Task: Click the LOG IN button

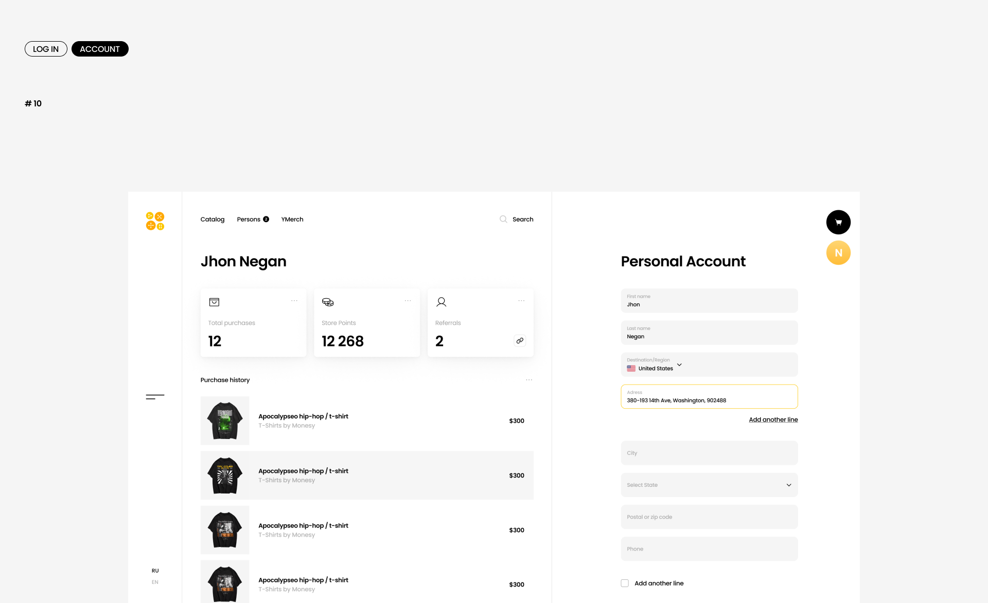Action: [x=46, y=49]
